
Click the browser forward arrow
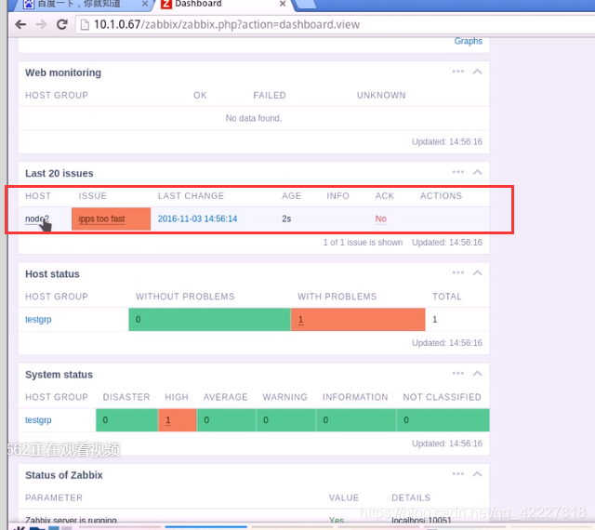point(41,25)
